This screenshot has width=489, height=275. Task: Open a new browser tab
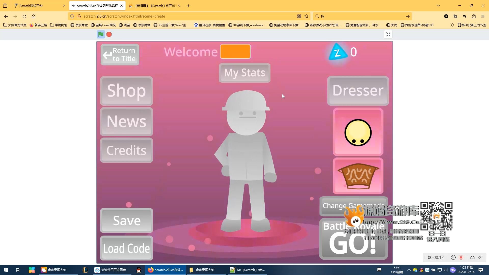tap(188, 6)
